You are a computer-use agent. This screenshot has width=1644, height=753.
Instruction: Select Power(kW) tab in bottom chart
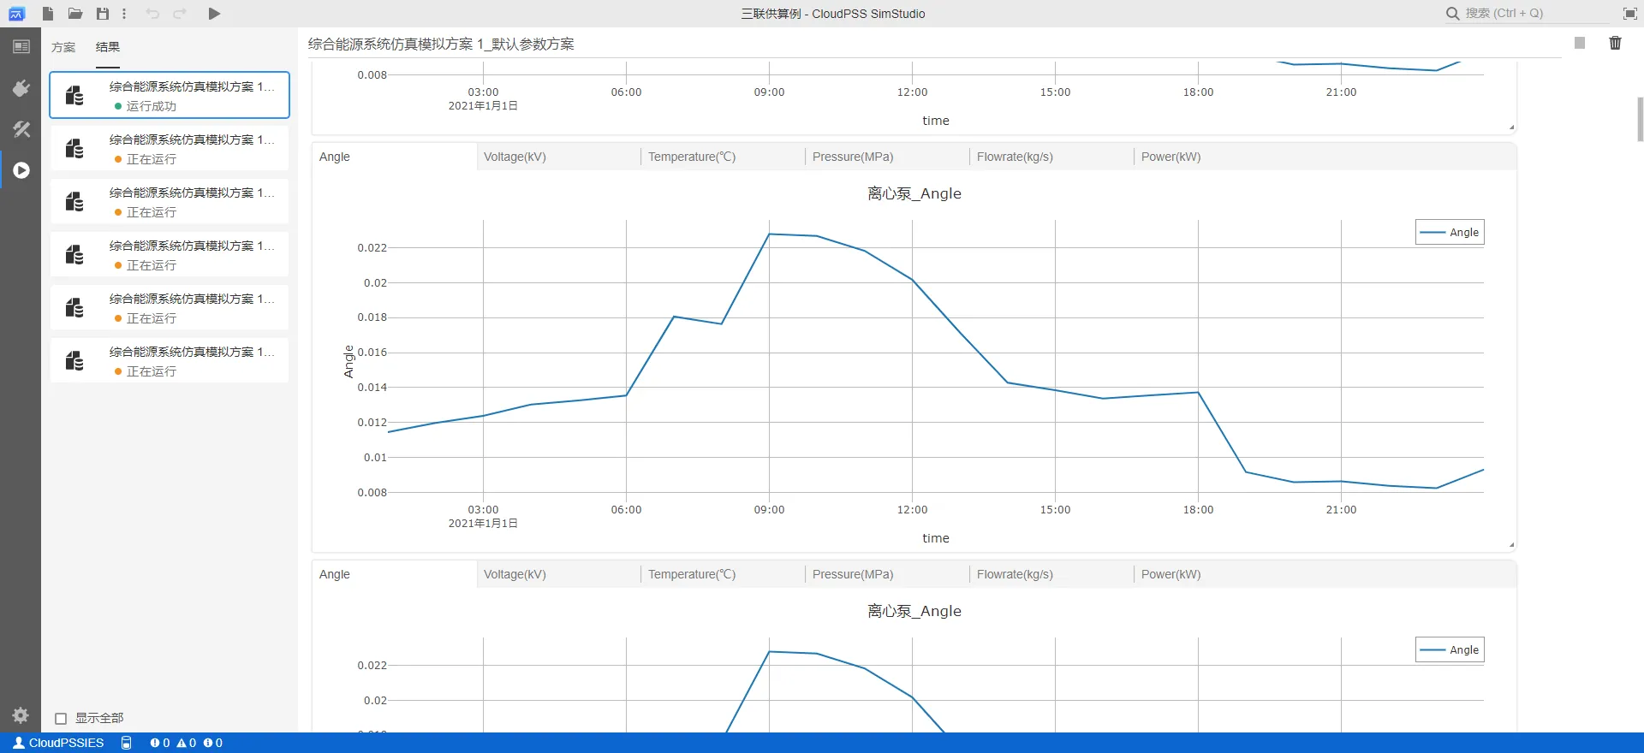1216,574
